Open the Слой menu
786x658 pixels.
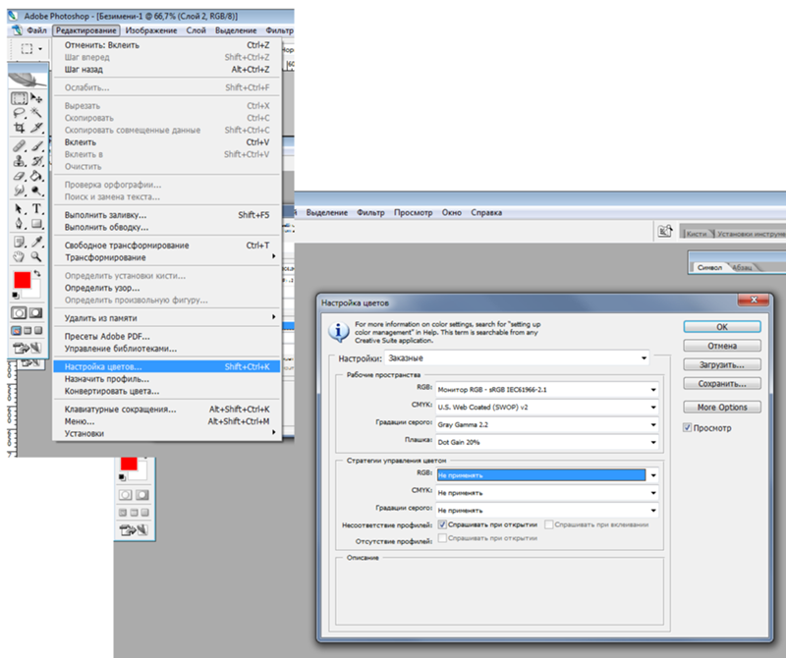tap(196, 30)
